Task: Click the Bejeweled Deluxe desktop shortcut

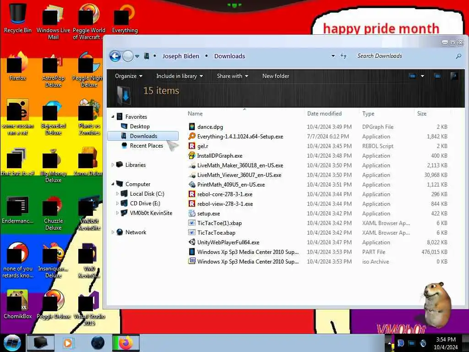Action: click(x=53, y=117)
